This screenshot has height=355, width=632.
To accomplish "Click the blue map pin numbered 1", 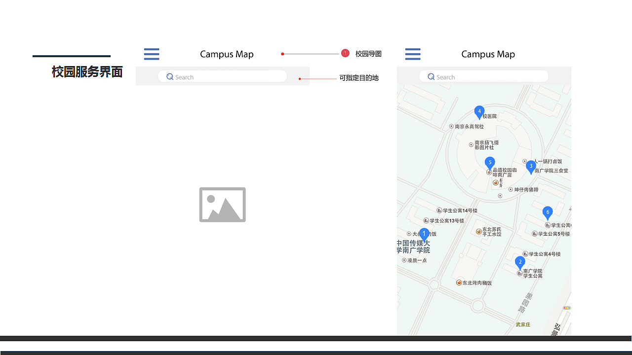I will click(x=424, y=234).
